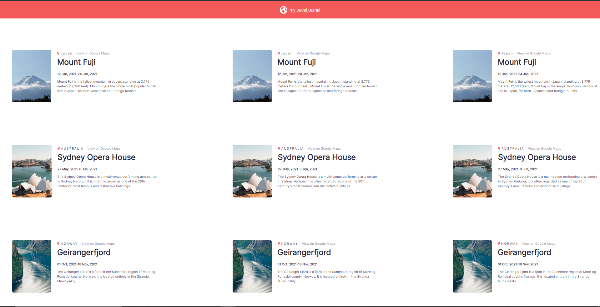Click the location pin beside Japan, middle column
Screen dimensions: 600x307
pyautogui.click(x=279, y=53)
